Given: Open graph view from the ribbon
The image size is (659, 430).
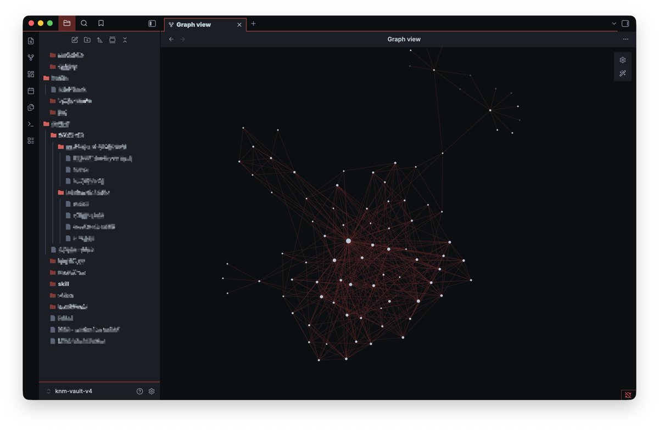Looking at the screenshot, I should pos(31,57).
